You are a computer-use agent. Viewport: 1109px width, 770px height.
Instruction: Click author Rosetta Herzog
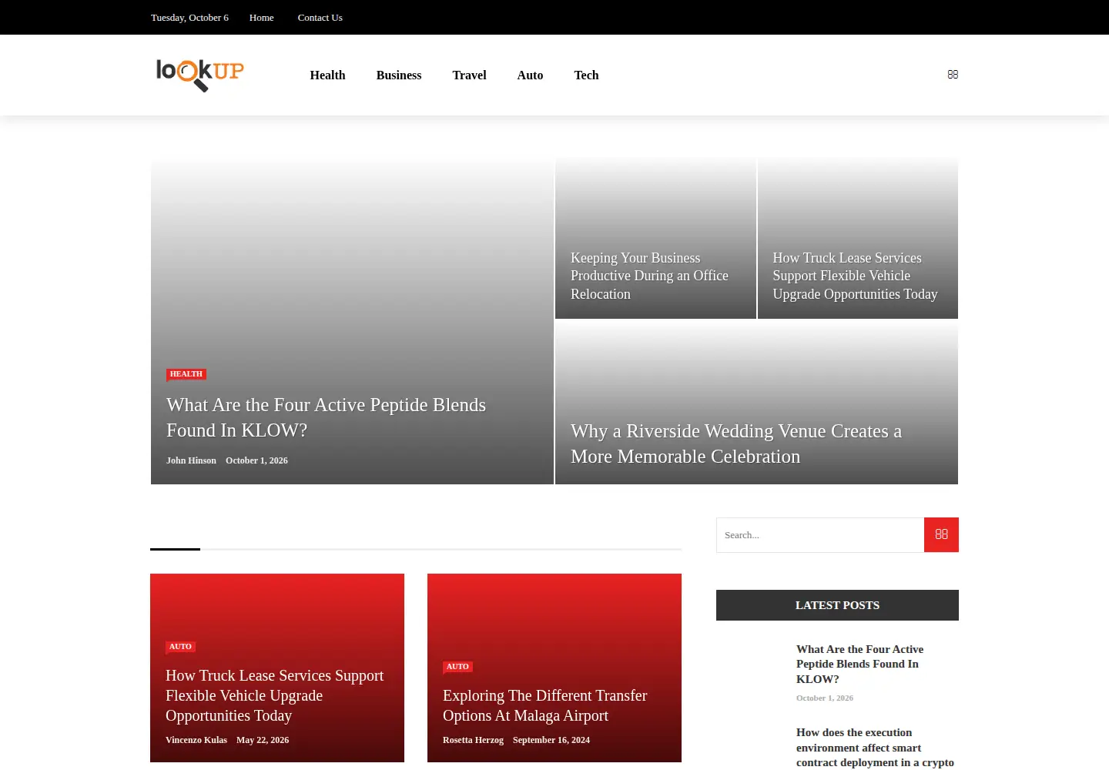pyautogui.click(x=473, y=740)
